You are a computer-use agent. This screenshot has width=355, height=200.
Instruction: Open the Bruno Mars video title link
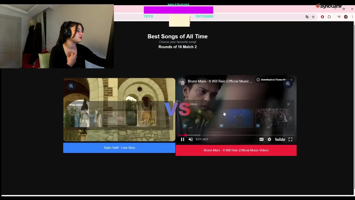(220, 81)
